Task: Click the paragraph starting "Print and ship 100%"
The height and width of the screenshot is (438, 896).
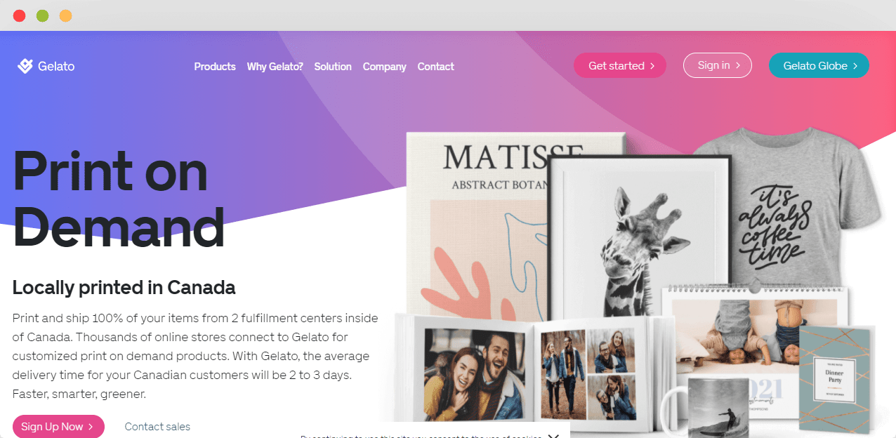Action: pyautogui.click(x=195, y=357)
